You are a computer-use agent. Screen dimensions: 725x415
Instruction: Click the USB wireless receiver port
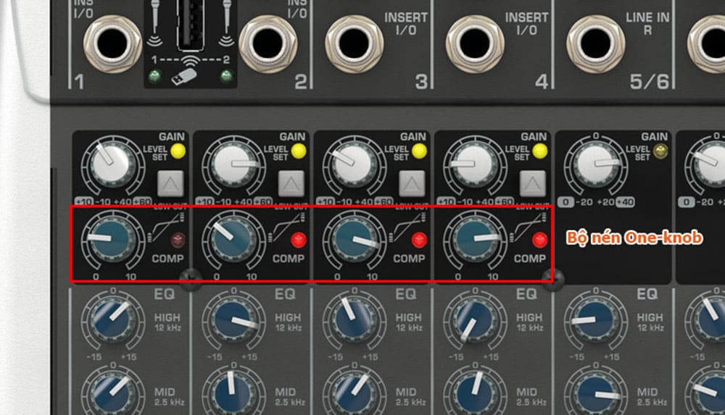(x=191, y=24)
